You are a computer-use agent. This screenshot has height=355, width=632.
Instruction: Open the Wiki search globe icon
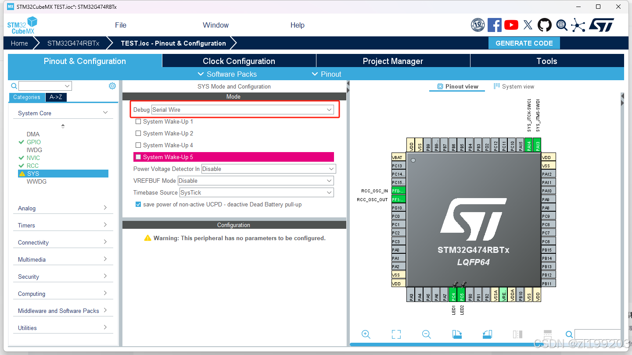coord(562,25)
